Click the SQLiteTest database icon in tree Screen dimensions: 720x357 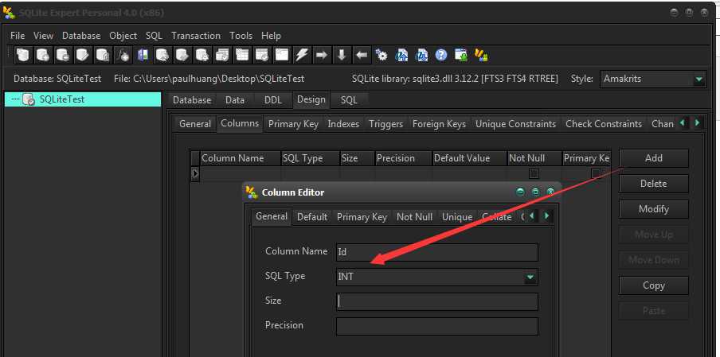pos(29,99)
